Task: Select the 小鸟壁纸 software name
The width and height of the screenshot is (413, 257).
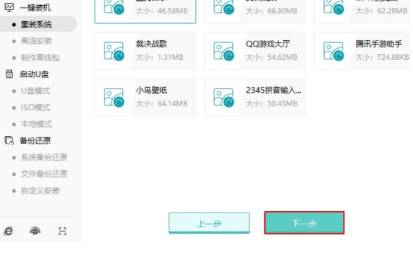Action: pos(151,90)
